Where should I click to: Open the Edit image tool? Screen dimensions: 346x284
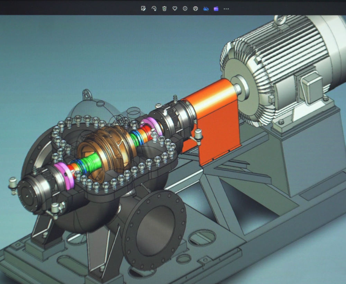tap(143, 9)
